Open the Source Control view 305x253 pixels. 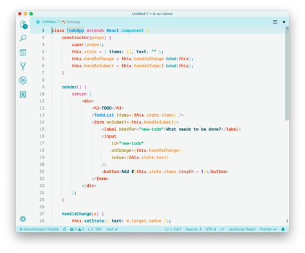click(23, 66)
